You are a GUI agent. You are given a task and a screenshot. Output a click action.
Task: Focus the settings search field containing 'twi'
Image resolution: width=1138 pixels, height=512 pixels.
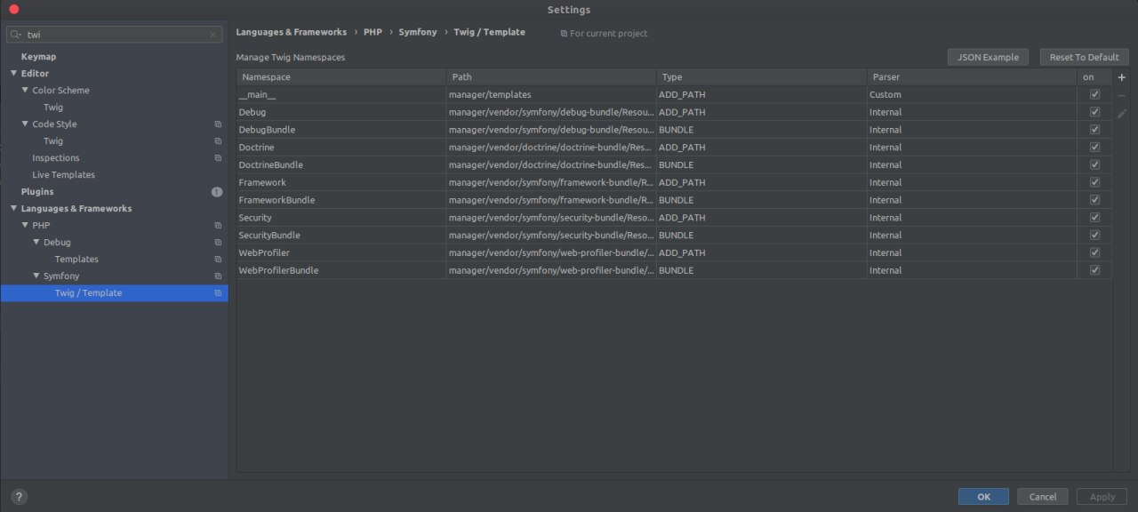click(x=114, y=35)
